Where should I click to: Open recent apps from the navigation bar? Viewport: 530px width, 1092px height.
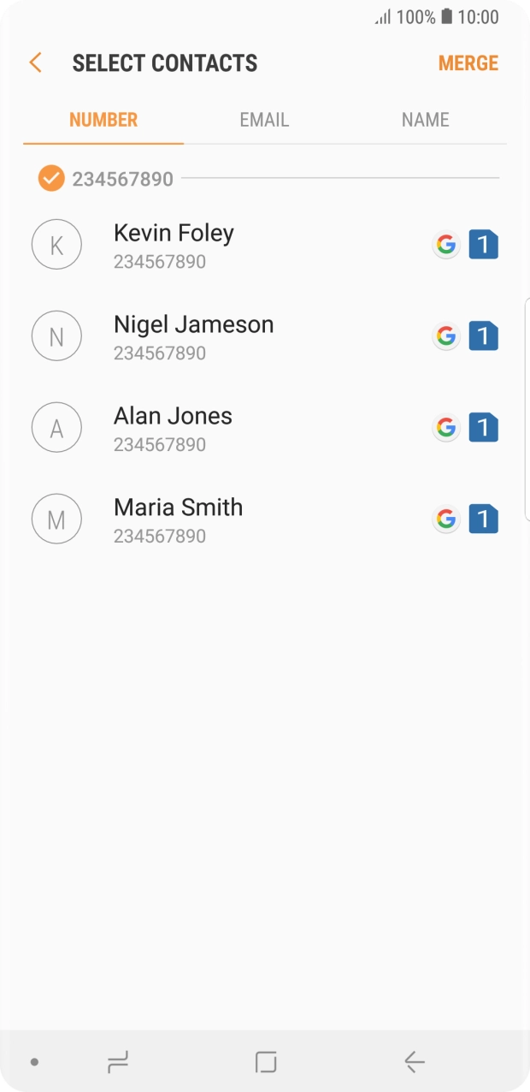click(x=117, y=1062)
